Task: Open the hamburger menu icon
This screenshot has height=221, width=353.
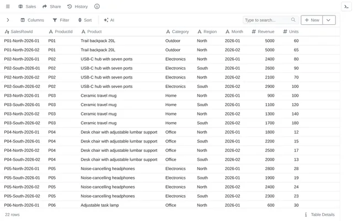Action: click(x=8, y=7)
